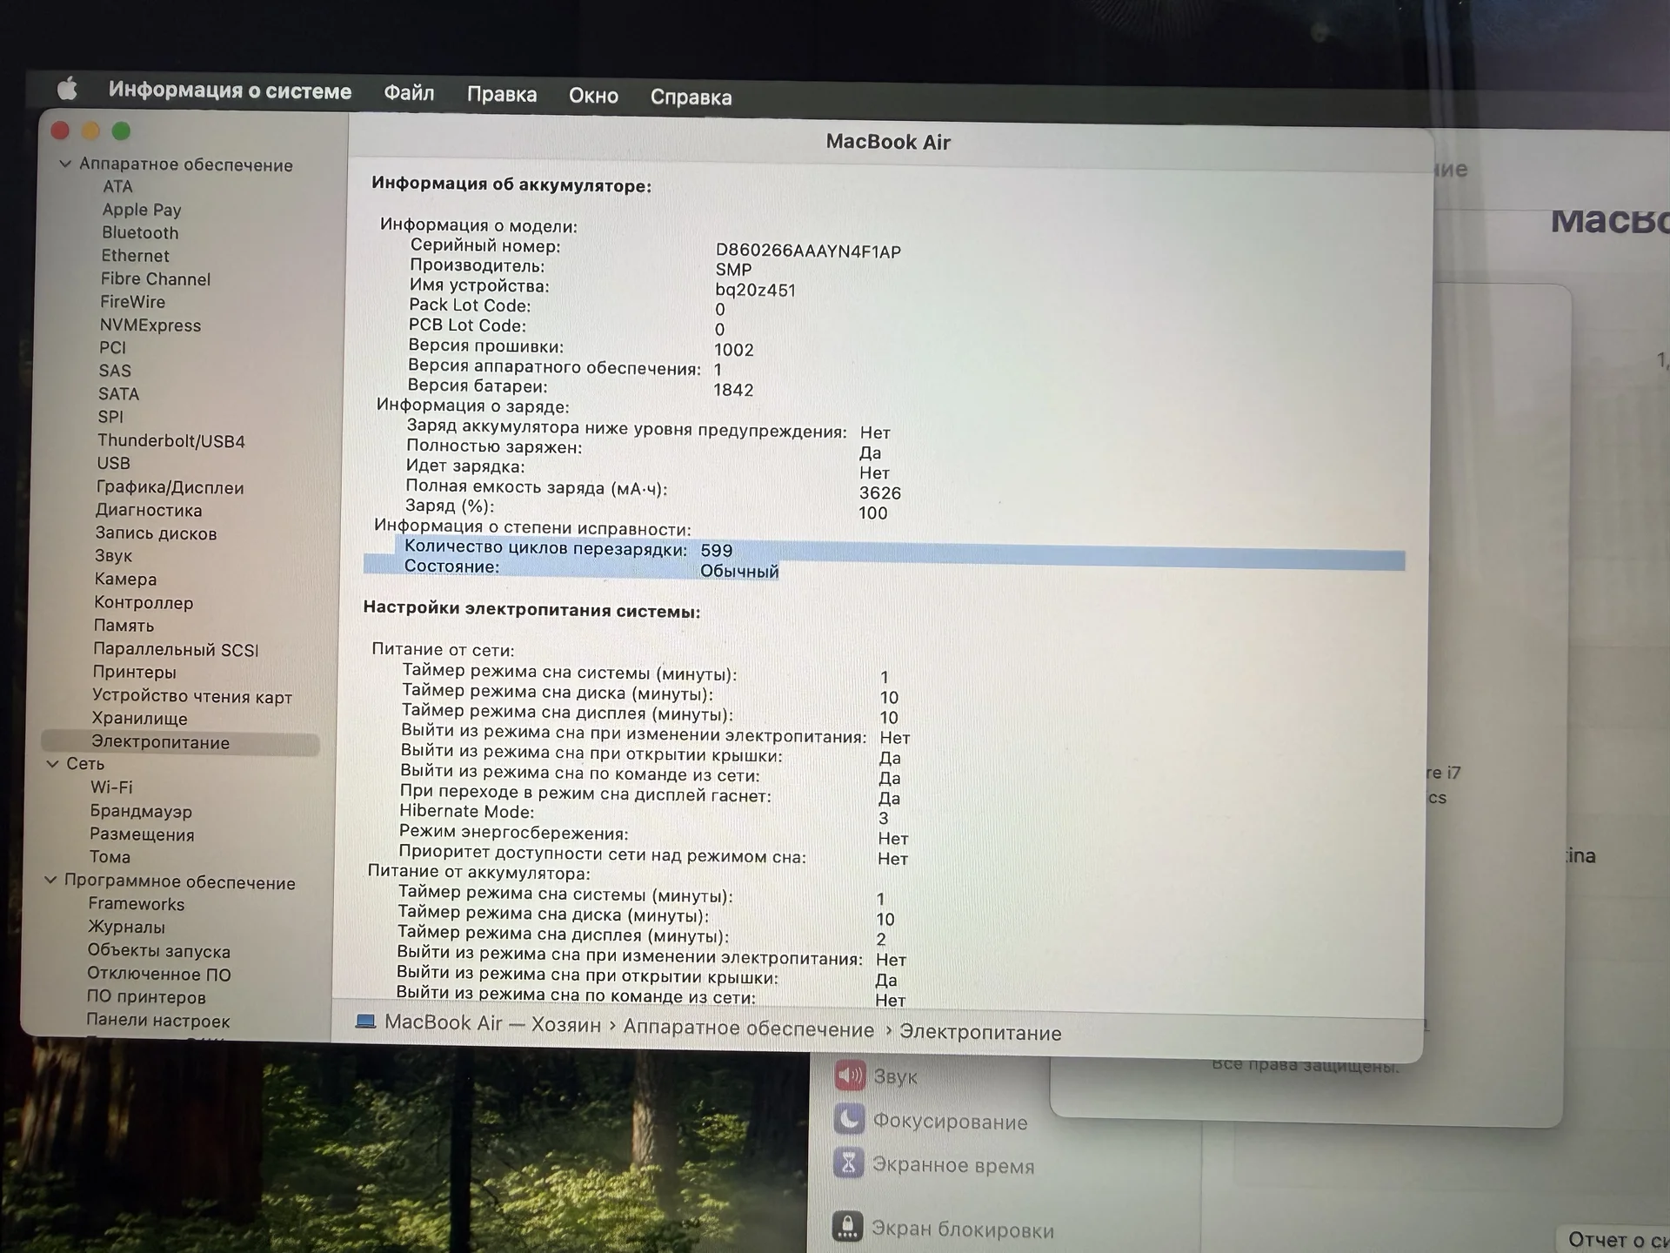The image size is (1670, 1253).
Task: Open the Справка menu
Action: [x=691, y=97]
